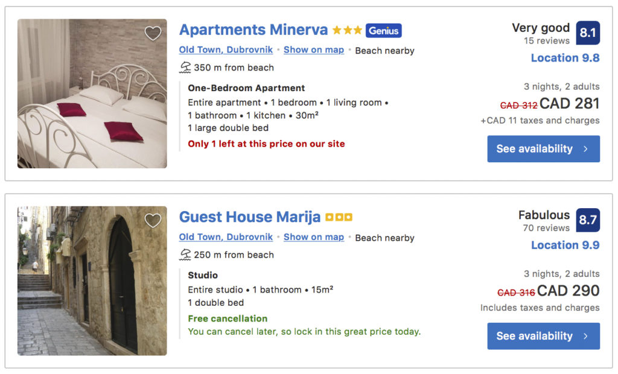Show Apartments Minerva on map

pyautogui.click(x=314, y=50)
